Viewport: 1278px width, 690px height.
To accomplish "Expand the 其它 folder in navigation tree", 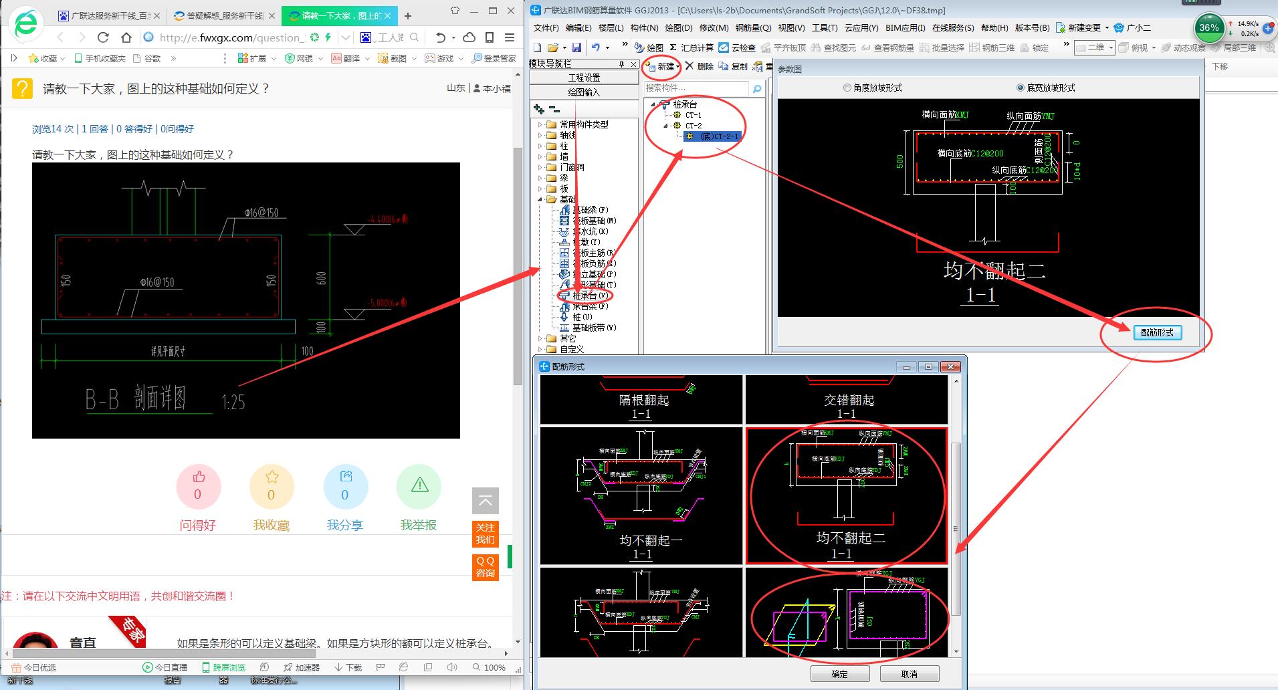I will [x=540, y=338].
